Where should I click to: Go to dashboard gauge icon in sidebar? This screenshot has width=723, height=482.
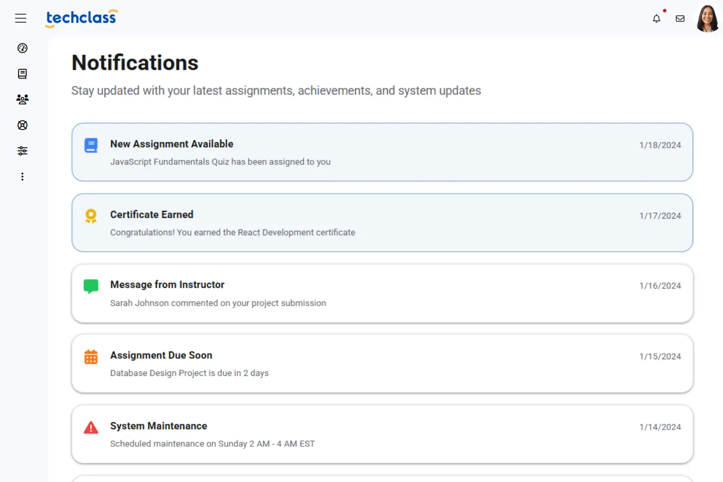pos(22,48)
